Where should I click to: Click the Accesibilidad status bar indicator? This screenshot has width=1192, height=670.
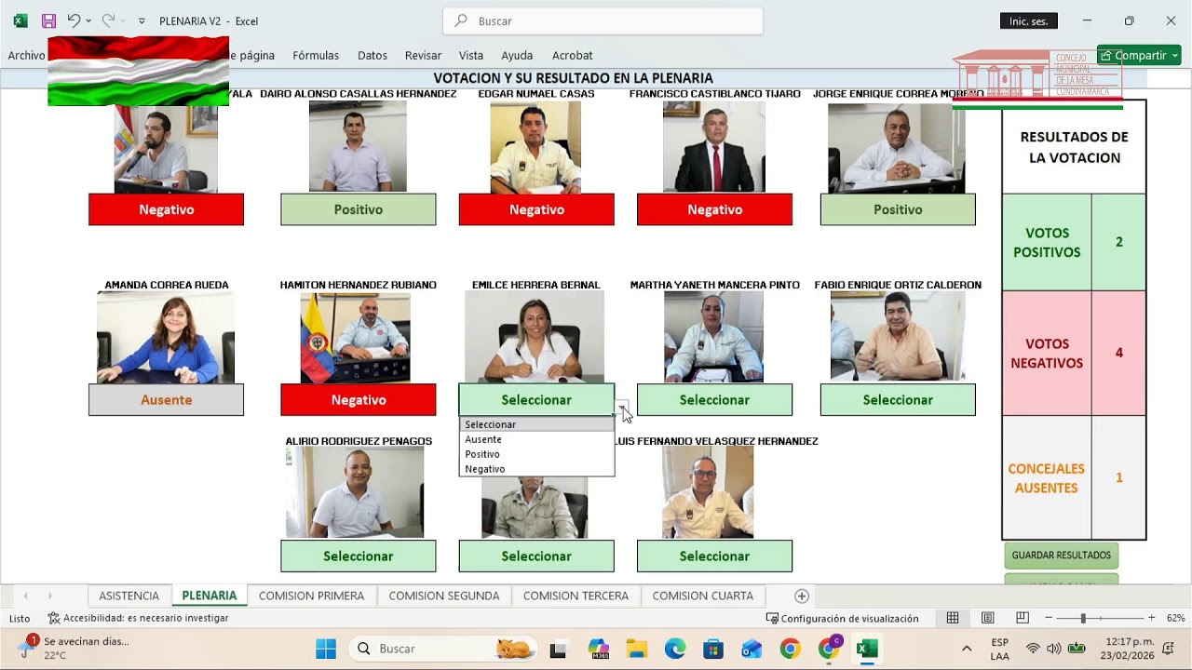coord(138,618)
